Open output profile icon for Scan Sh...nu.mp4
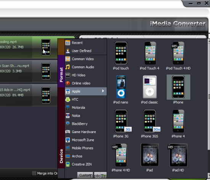Screen dimensions: 210x180 46,71
